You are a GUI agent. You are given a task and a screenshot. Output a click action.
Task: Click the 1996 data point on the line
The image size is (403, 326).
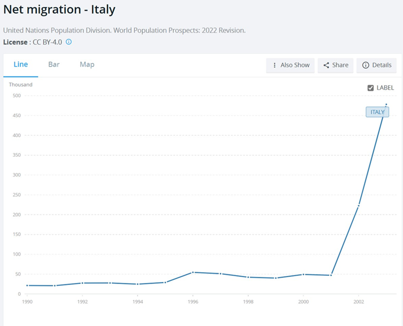[x=193, y=273]
